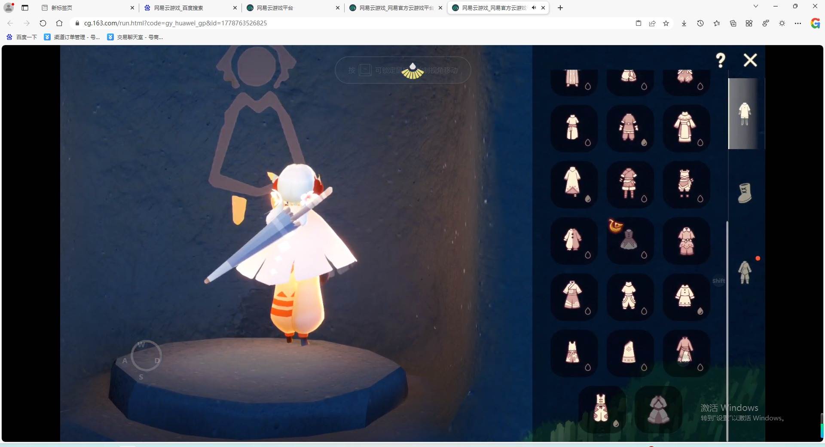Mute the active tab audio
825x447 pixels.
tap(534, 8)
